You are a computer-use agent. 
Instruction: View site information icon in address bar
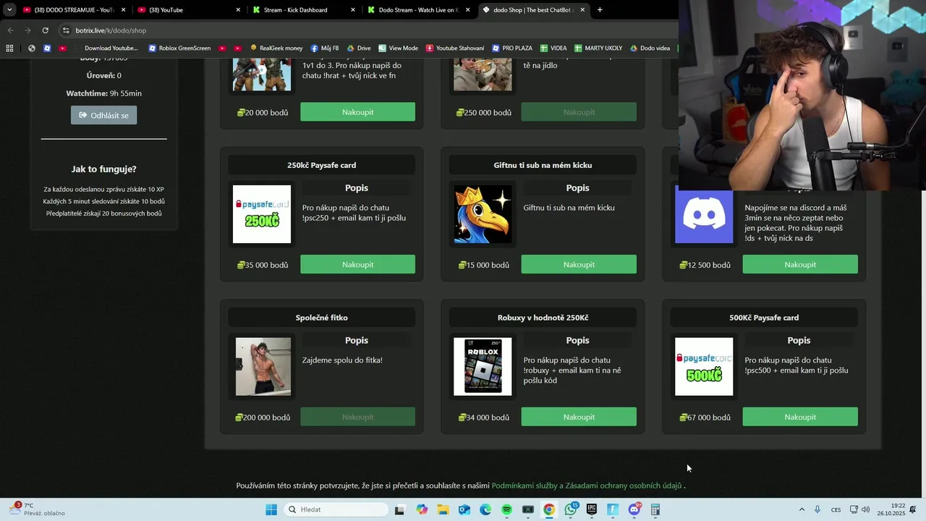click(x=66, y=30)
